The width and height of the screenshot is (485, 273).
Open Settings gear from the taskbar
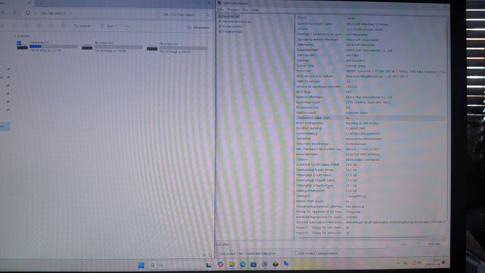coord(264,264)
